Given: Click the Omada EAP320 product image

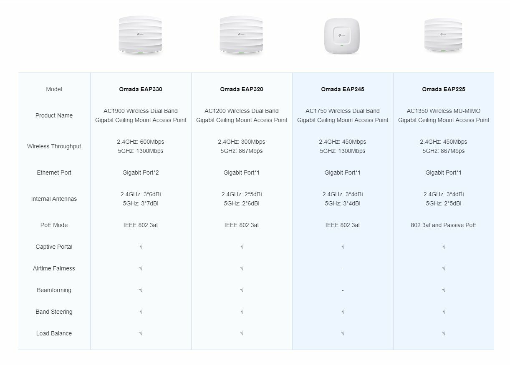Looking at the screenshot, I should click(x=241, y=35).
